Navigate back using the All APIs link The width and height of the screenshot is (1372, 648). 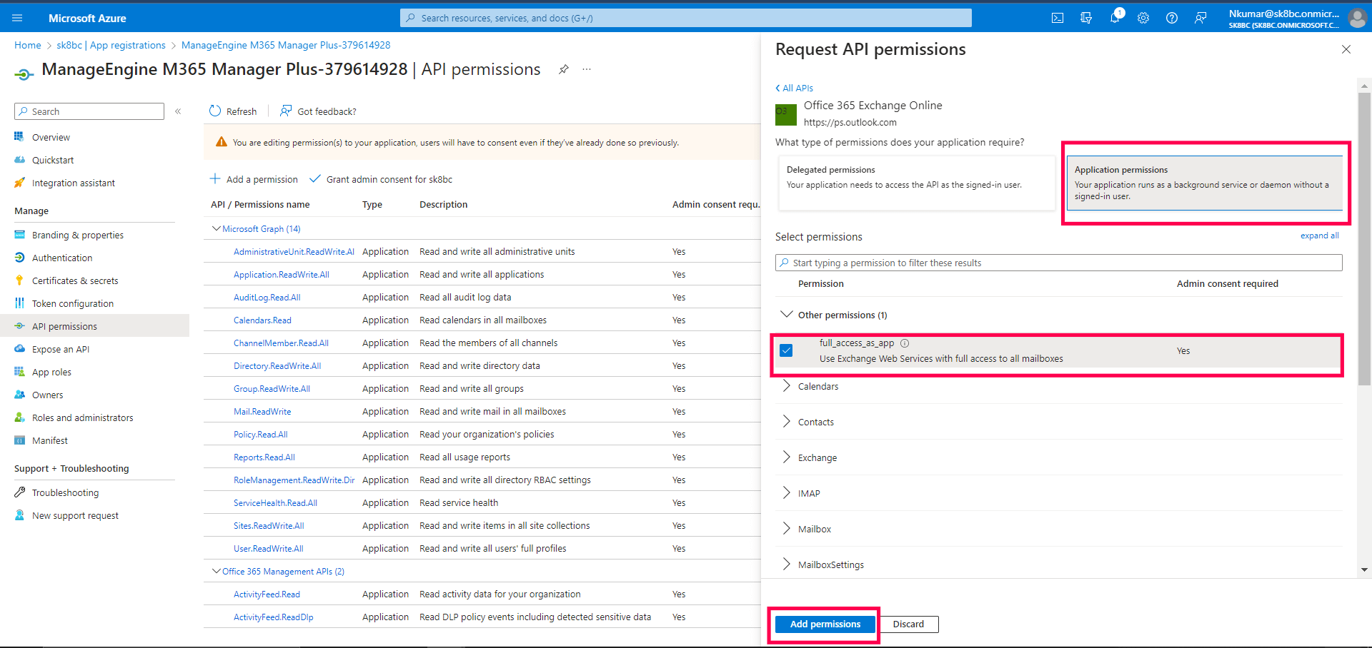(x=794, y=87)
